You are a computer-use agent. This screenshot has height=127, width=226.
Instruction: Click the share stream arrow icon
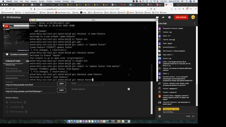(x=163, y=17)
